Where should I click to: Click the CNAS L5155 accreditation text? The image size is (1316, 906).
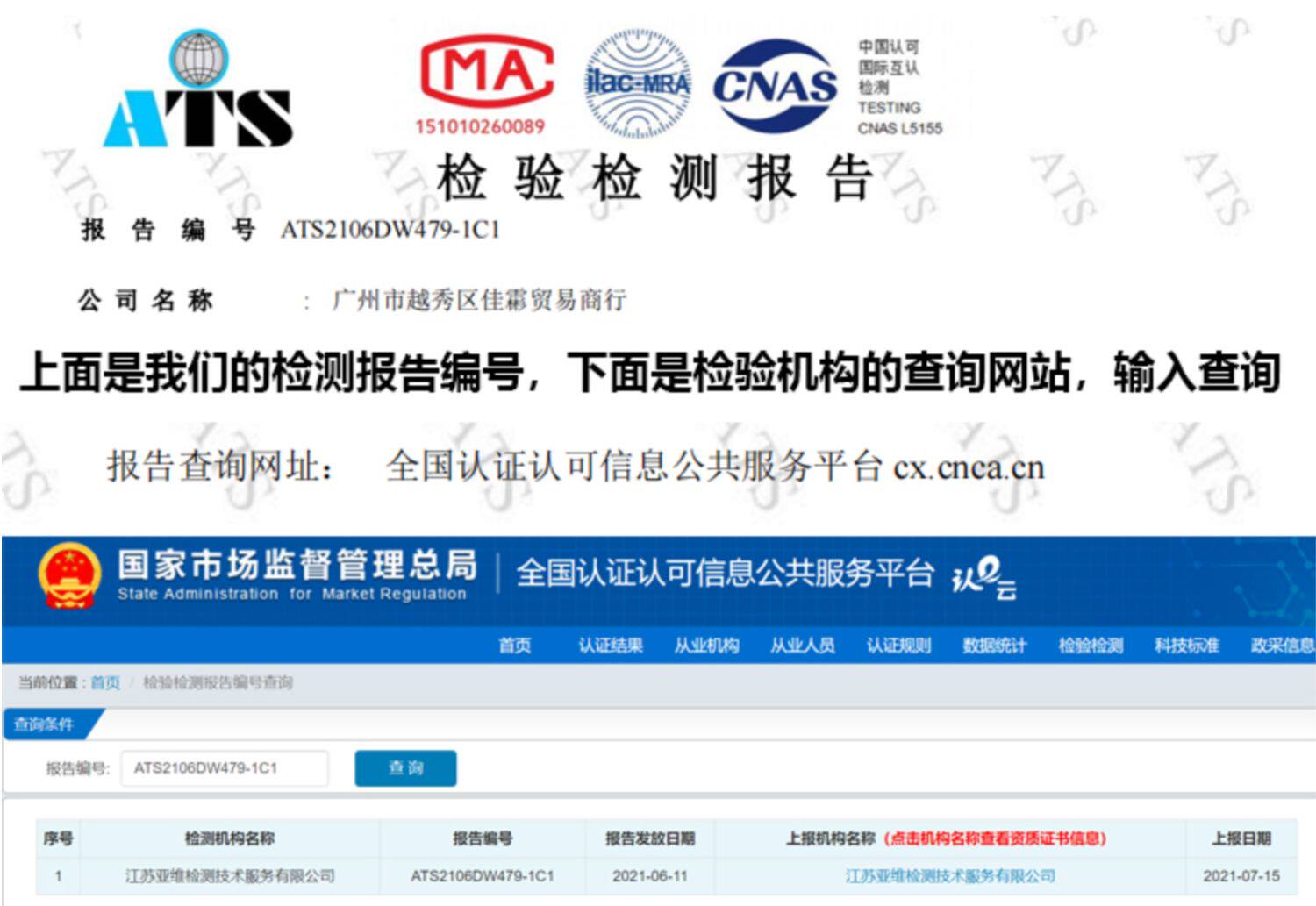tap(900, 128)
